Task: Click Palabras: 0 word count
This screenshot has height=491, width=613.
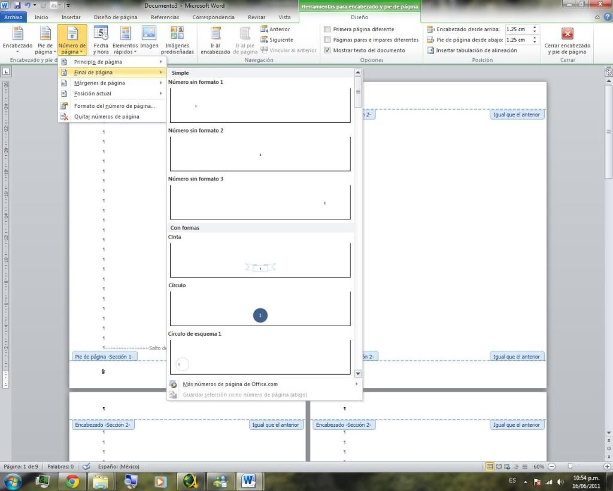Action: [60, 466]
